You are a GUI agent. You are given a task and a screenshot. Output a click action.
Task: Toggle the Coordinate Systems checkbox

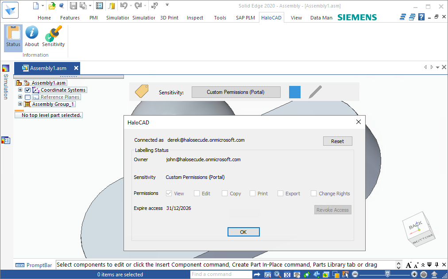click(x=28, y=90)
